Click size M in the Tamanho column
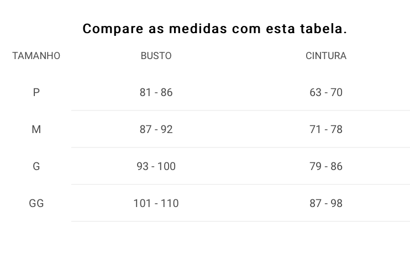Screen dimensions: 410x265 36,129
